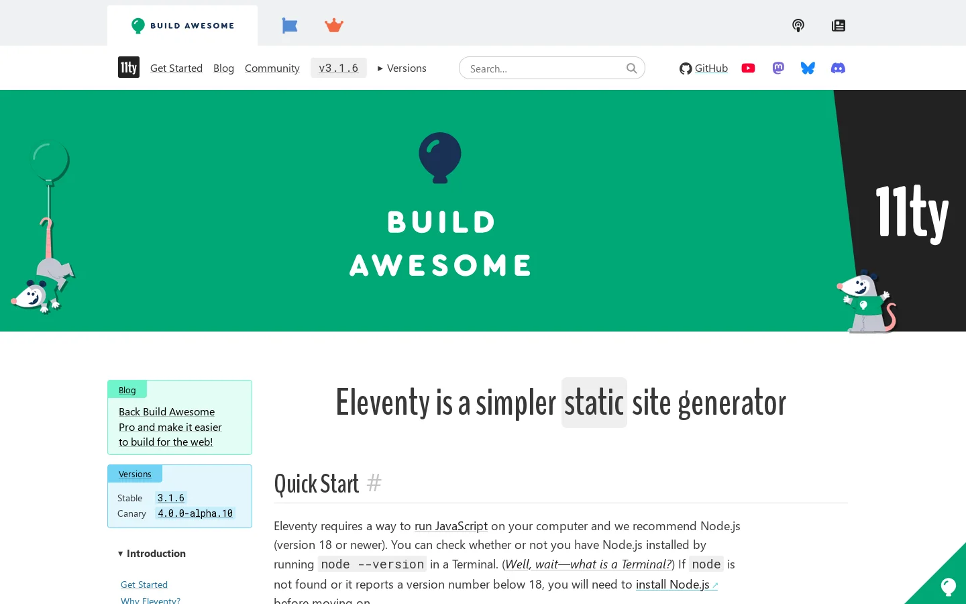
Task: Click the Versions label in the sidebar box
Action: 135,474
